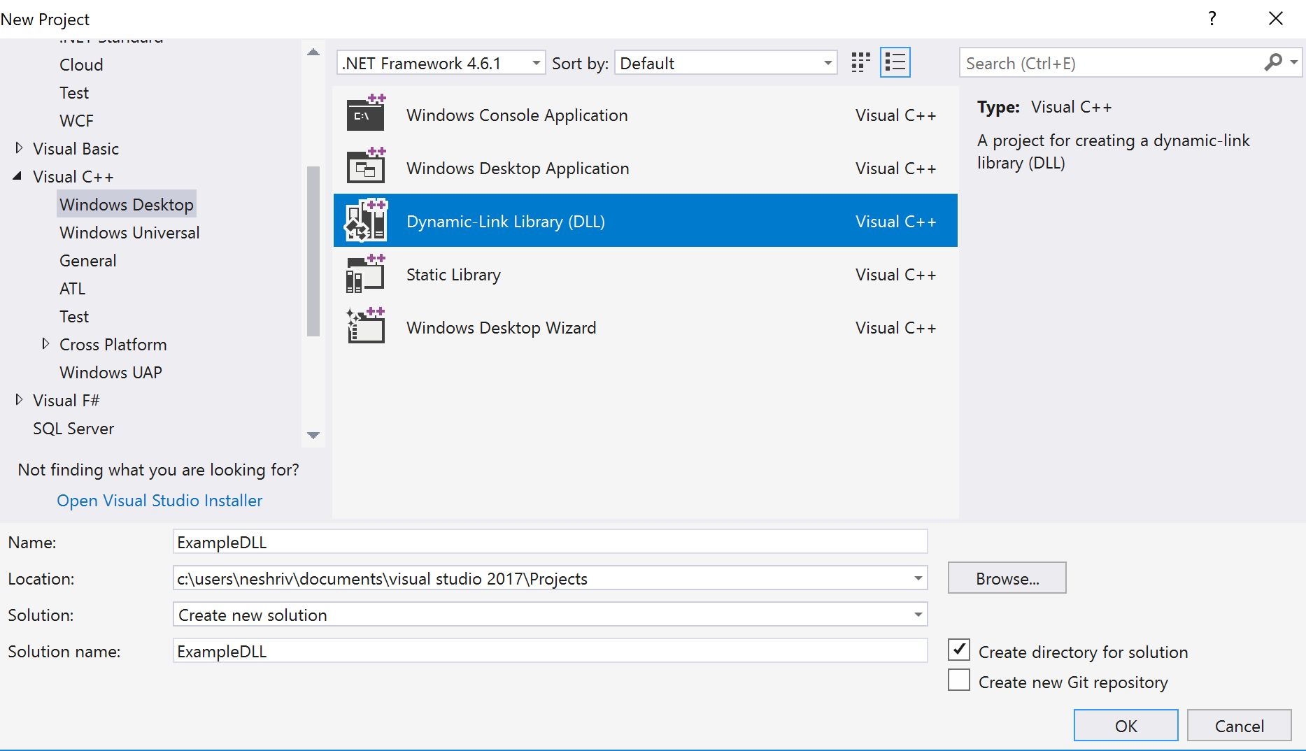This screenshot has height=751, width=1306.
Task: Click the Windows Desktop Wizard icon
Action: (x=365, y=327)
